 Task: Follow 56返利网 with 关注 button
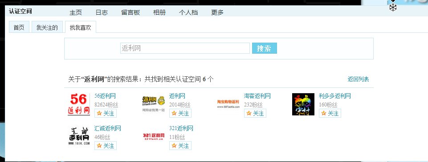pos(106,113)
